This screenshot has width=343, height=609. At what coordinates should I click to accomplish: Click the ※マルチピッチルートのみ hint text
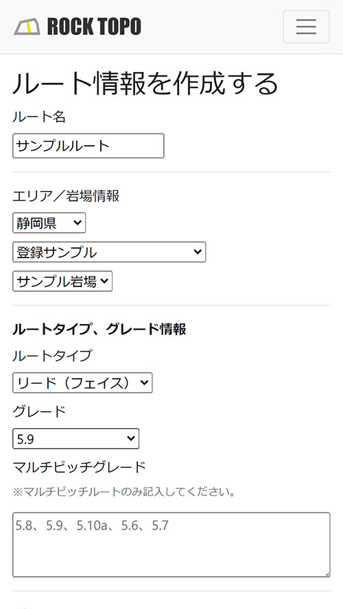tap(124, 493)
